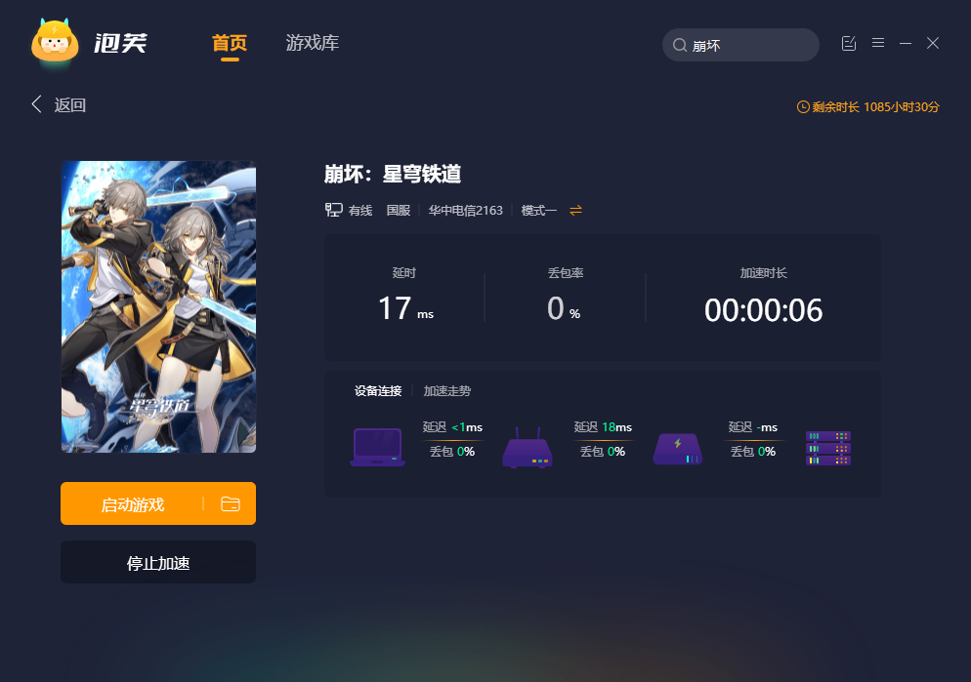The image size is (971, 682).
Task: Go back via 返回 link
Action: (x=70, y=105)
